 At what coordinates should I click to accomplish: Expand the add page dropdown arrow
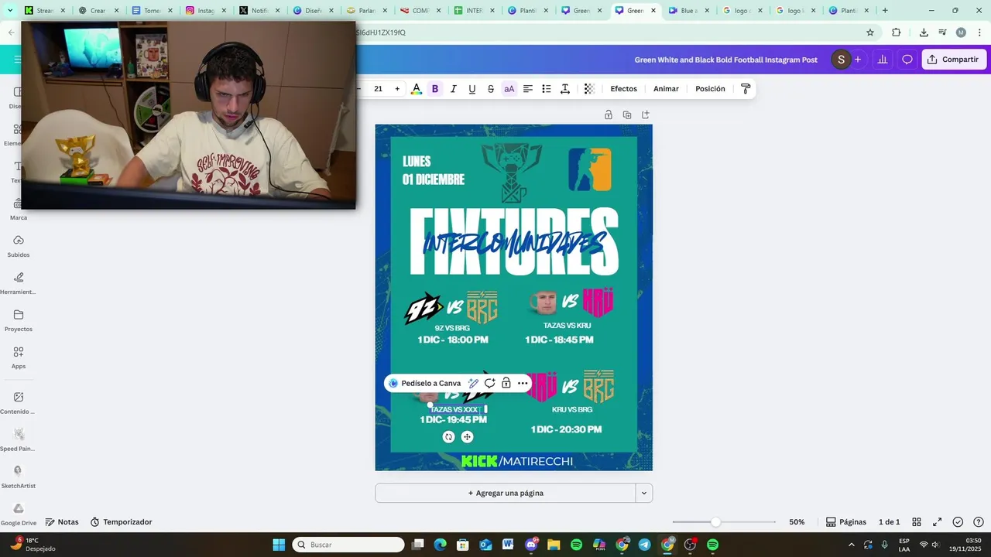point(643,493)
